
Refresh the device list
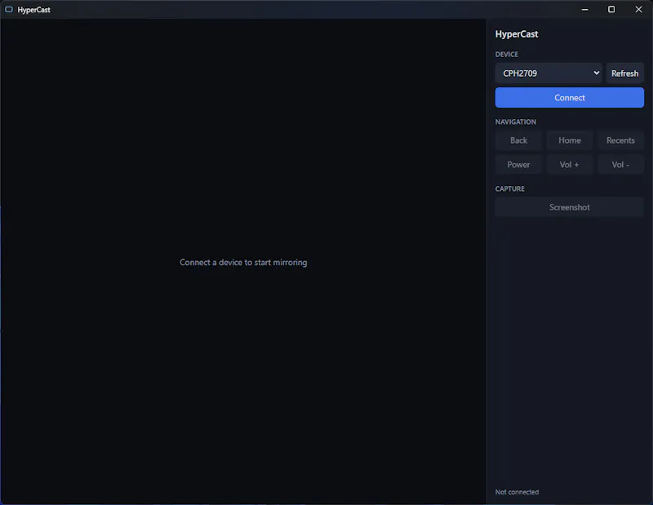[624, 73]
